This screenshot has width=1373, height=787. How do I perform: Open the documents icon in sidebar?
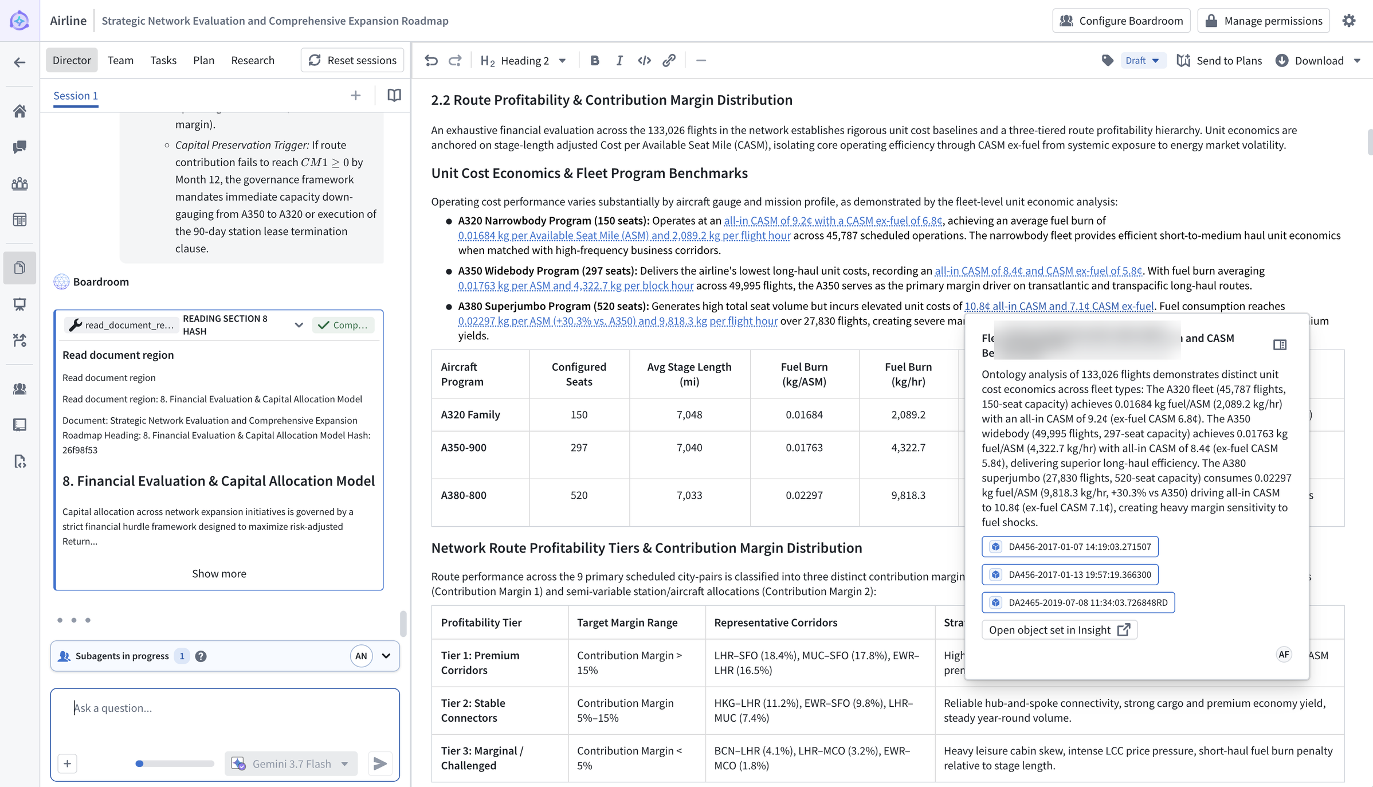coord(19,268)
